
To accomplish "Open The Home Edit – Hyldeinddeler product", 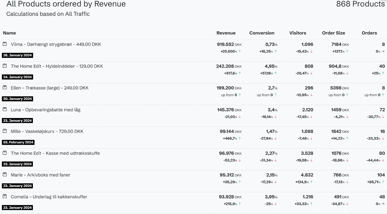I will [x=57, y=66].
